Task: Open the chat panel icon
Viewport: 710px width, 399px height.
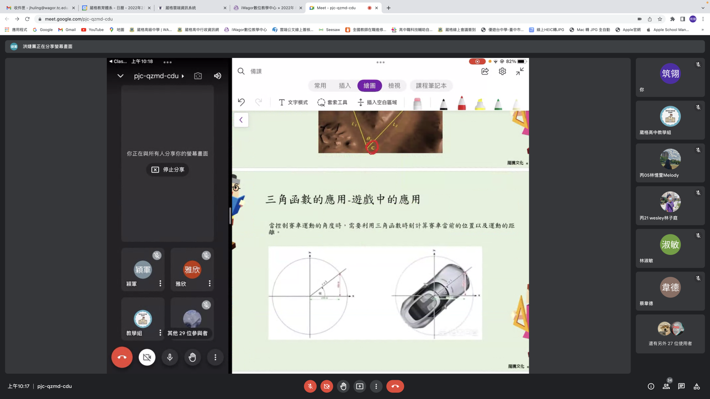Action: [681, 386]
